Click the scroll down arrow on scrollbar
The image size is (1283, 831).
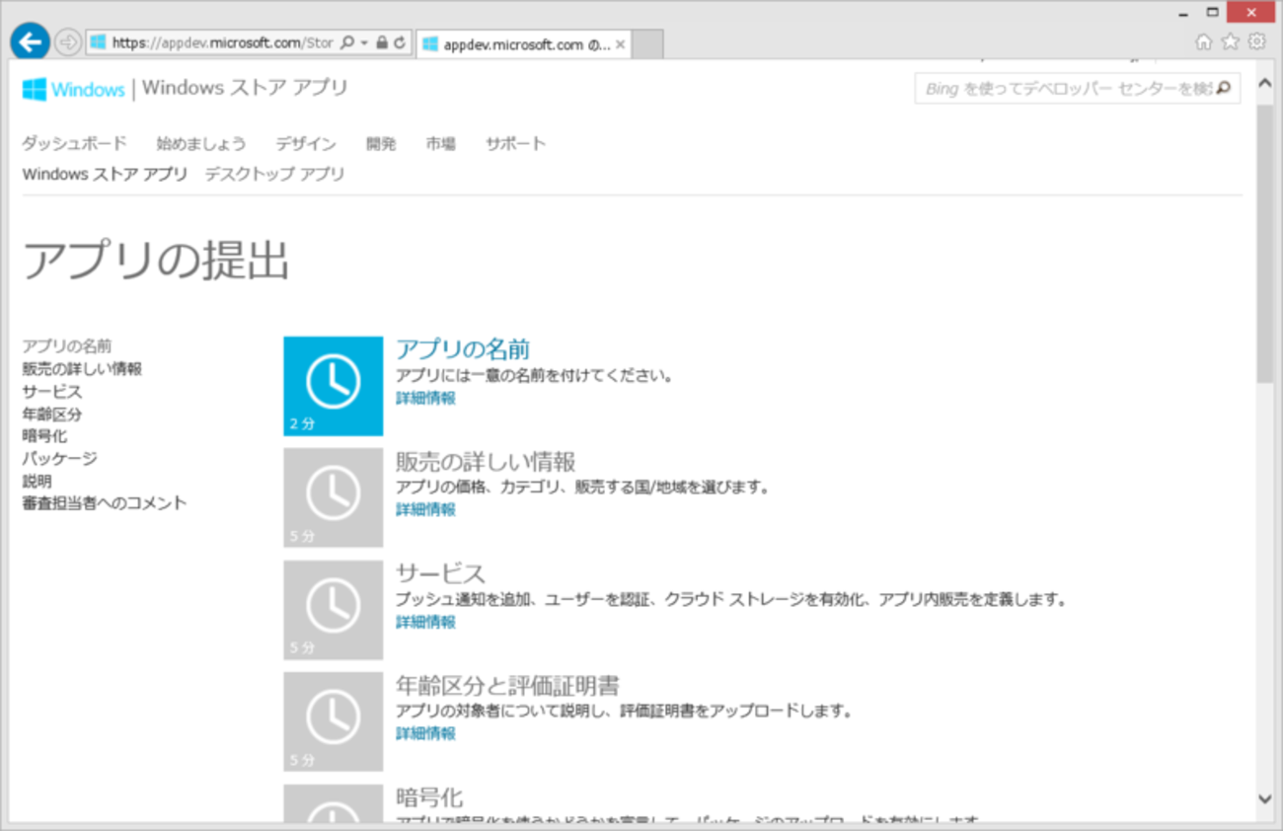click(1265, 798)
